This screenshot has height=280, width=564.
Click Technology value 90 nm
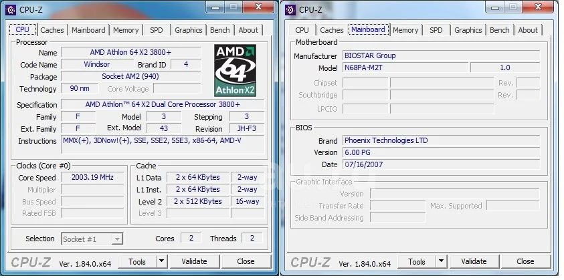[80, 88]
